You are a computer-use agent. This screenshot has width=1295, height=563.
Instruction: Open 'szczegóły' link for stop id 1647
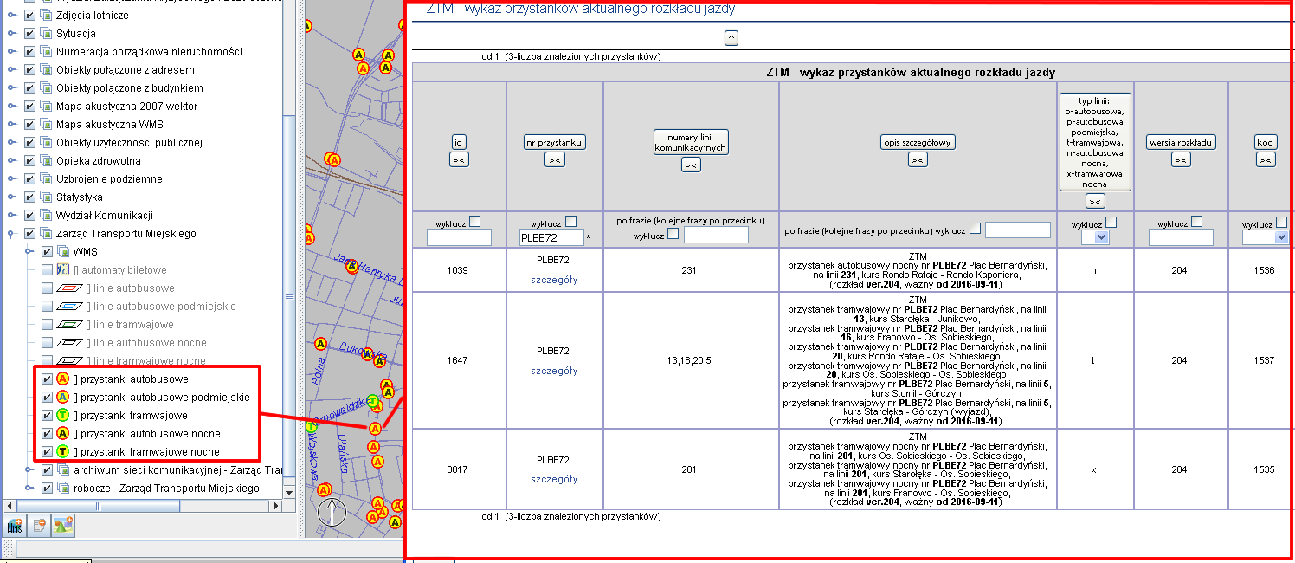tap(554, 371)
